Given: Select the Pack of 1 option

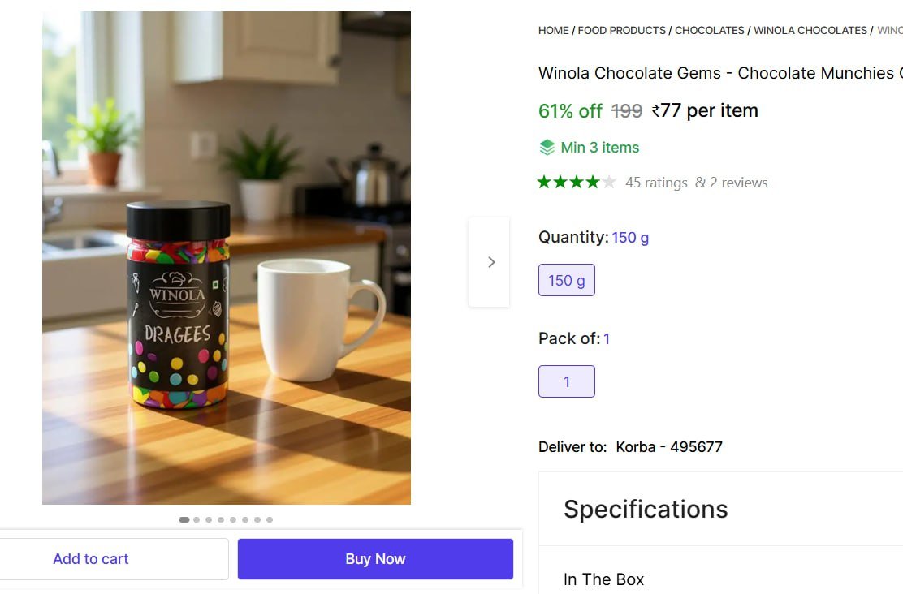Looking at the screenshot, I should 566,381.
